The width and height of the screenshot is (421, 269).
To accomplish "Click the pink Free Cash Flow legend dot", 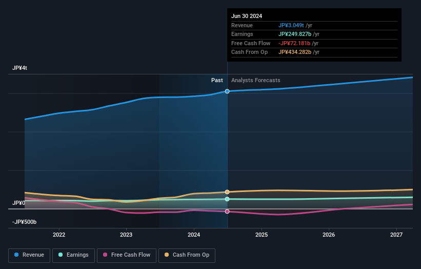I will tap(105, 255).
